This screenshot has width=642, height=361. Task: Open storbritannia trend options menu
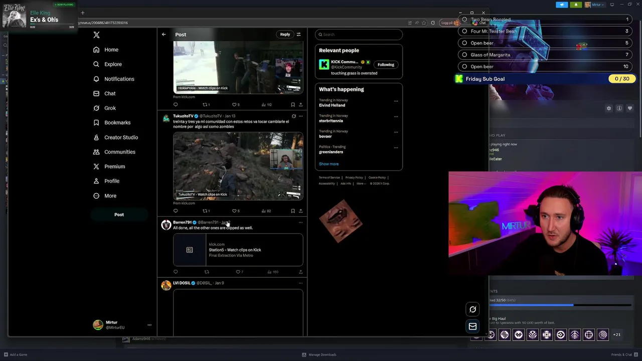click(396, 117)
